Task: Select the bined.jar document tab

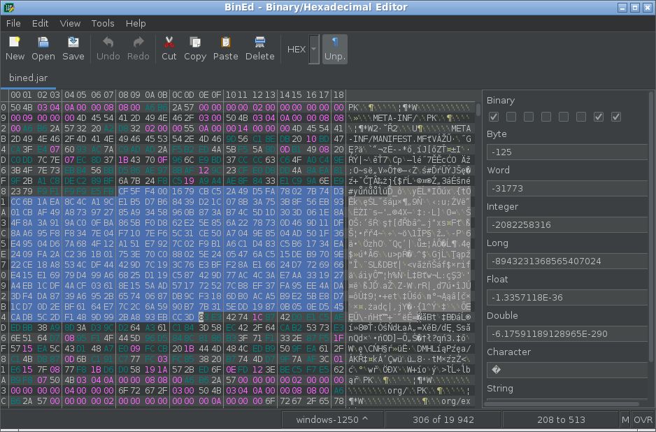Action: coord(29,79)
